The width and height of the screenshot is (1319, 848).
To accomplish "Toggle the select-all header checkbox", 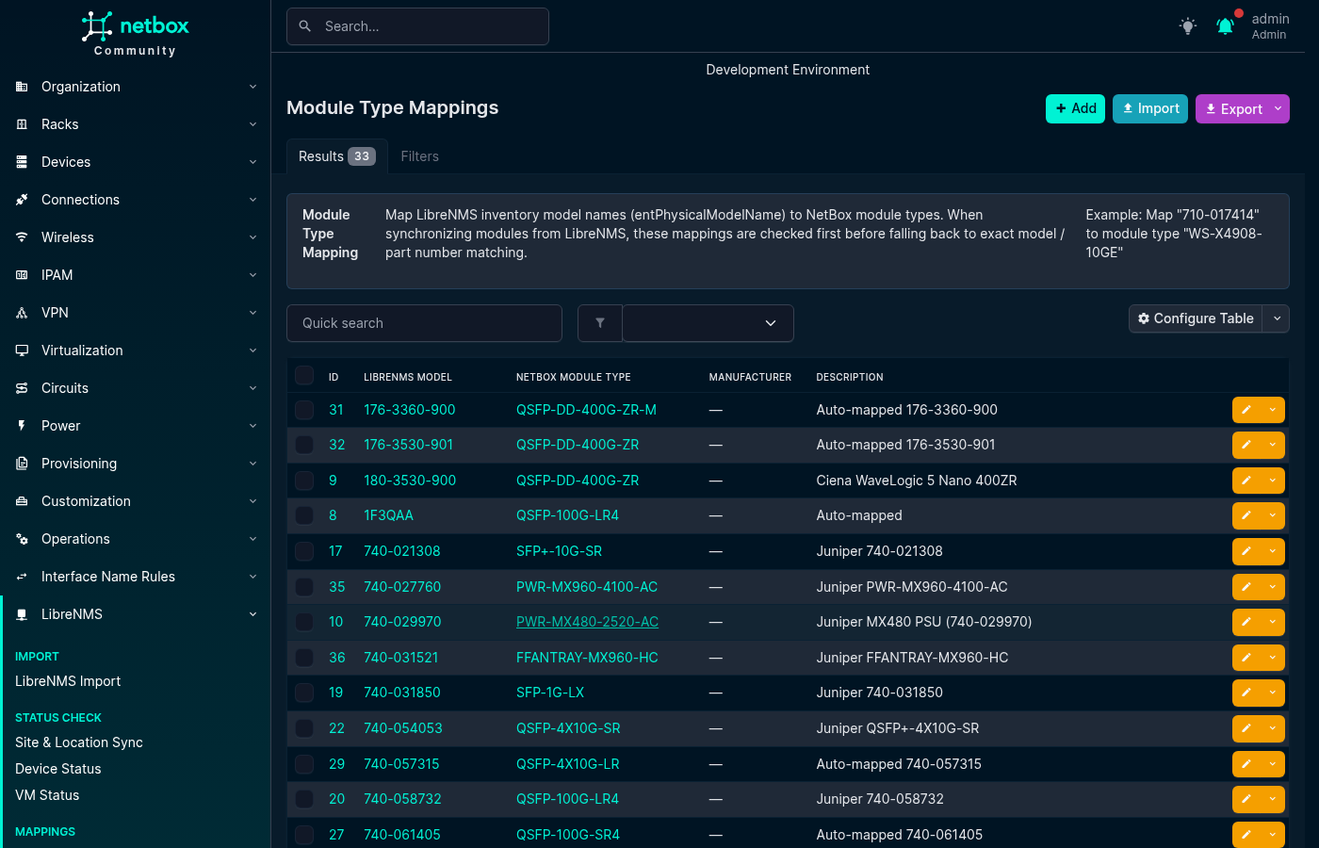I will [x=304, y=375].
